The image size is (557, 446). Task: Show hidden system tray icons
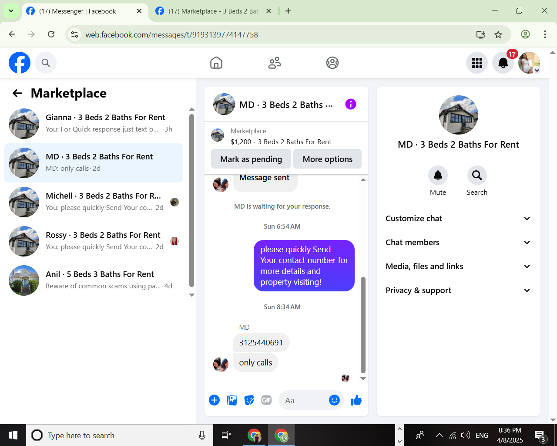(x=440, y=435)
